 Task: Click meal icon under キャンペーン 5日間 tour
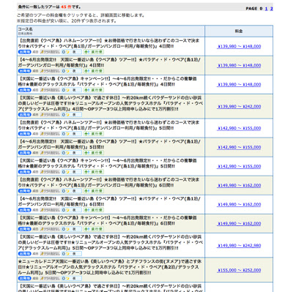point(72,172)
